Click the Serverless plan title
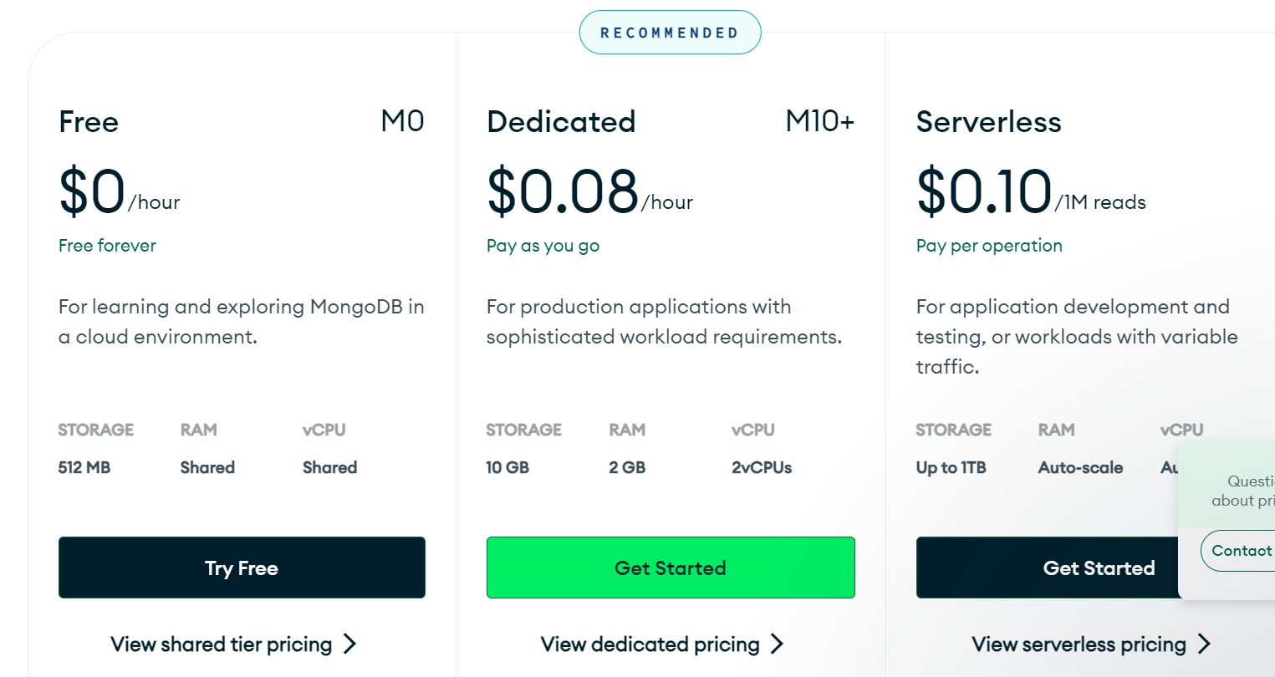The image size is (1275, 677). [988, 122]
